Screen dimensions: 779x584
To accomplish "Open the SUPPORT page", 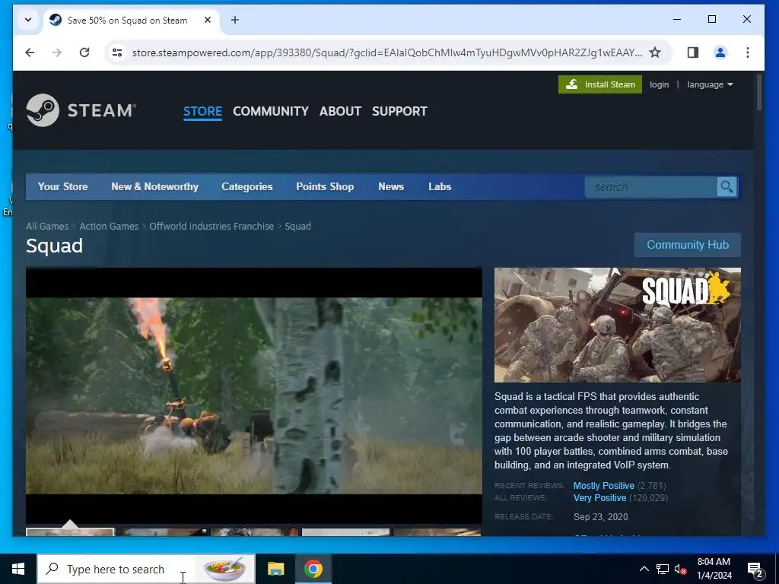I will coord(399,111).
